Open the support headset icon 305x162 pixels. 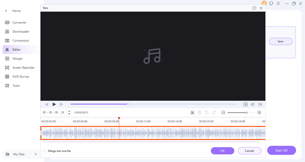(x=271, y=3)
